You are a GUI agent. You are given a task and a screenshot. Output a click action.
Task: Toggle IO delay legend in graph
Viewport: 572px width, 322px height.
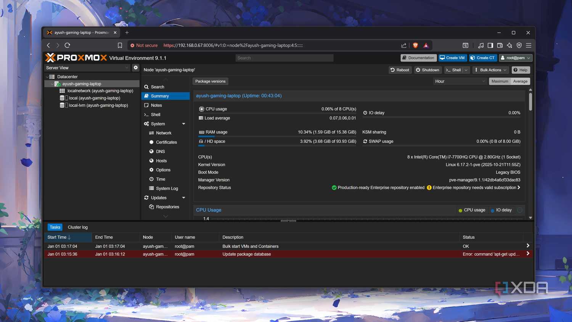(501, 210)
